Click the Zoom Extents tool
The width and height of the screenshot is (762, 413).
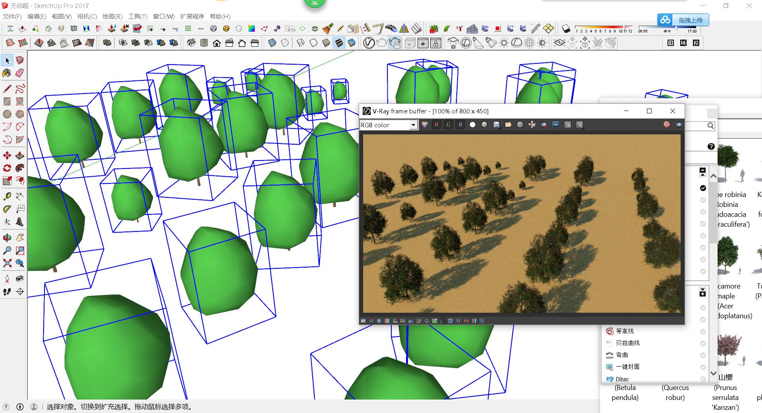(7, 263)
